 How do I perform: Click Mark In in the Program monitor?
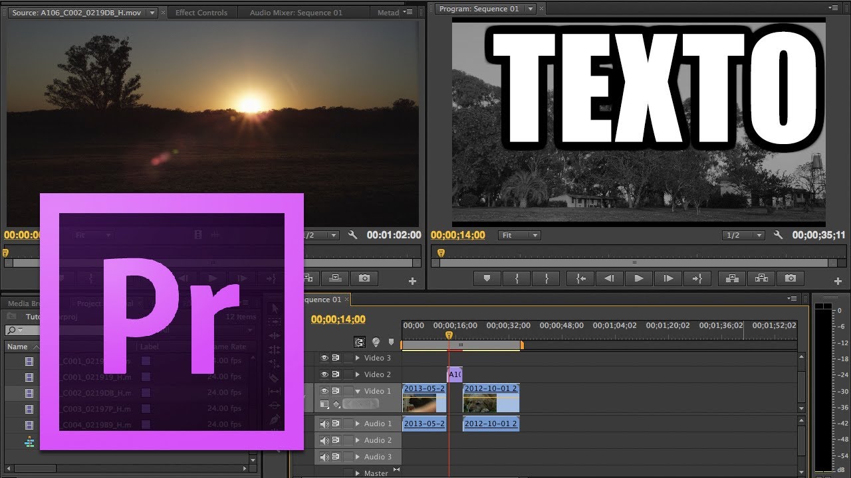(x=517, y=279)
